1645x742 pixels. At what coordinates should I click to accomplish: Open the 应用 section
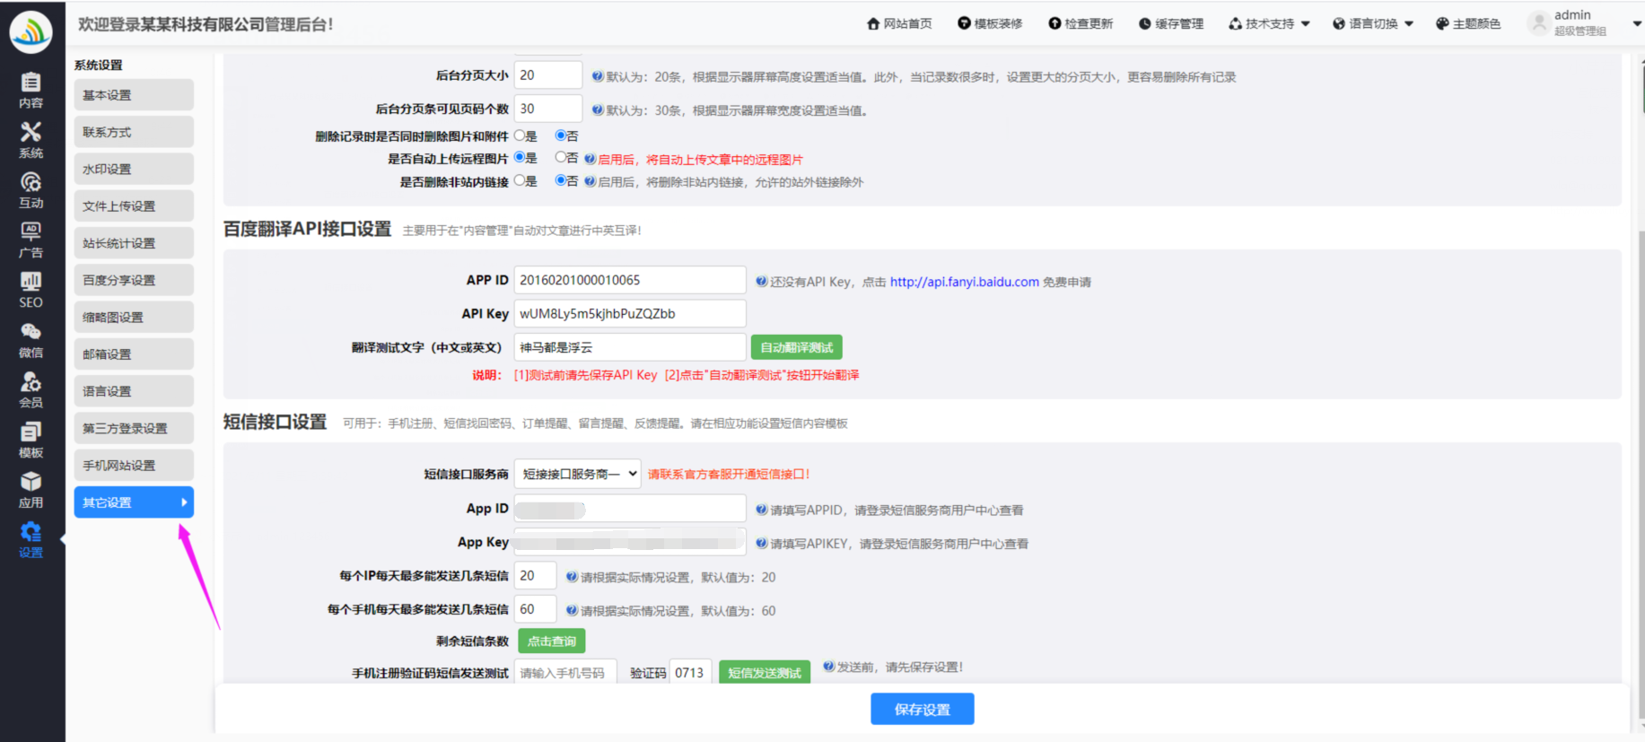pos(31,490)
